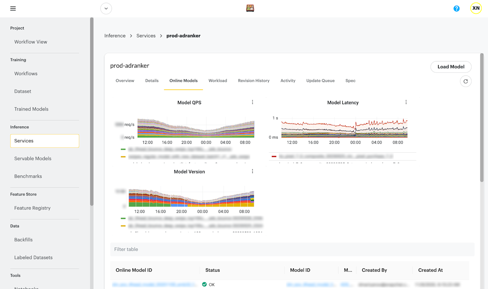Open the hamburger menu icon
This screenshot has height=289, width=488.
[x=13, y=8]
